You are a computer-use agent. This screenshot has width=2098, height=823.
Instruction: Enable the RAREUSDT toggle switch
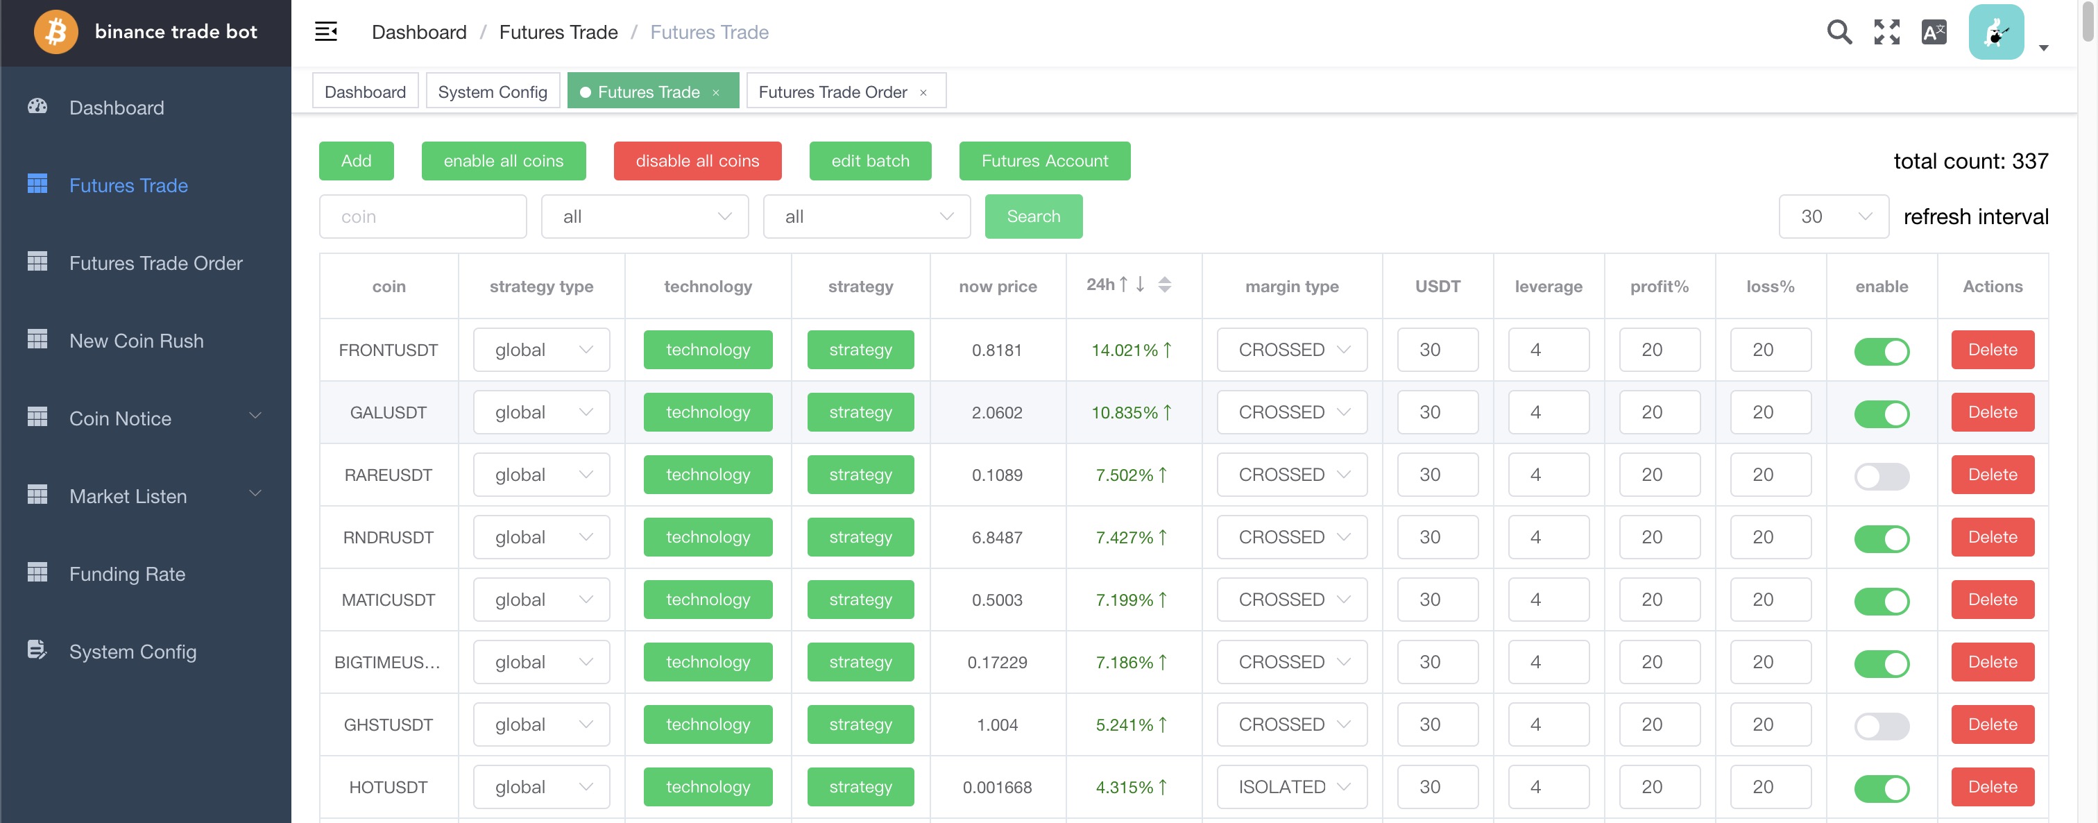coord(1881,475)
